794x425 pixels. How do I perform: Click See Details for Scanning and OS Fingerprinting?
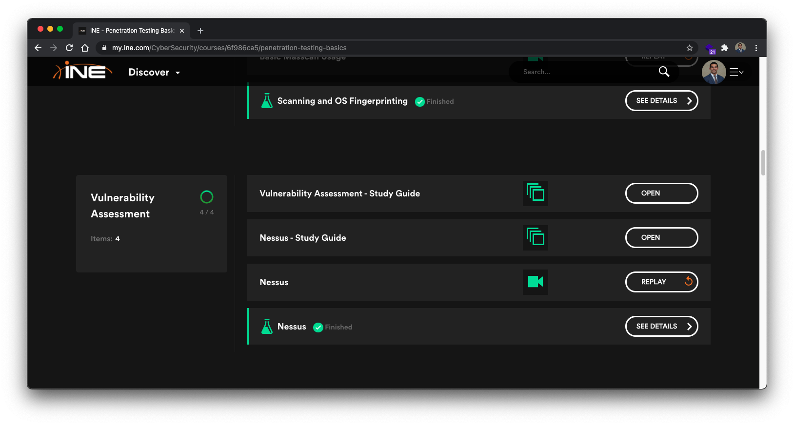click(x=661, y=101)
